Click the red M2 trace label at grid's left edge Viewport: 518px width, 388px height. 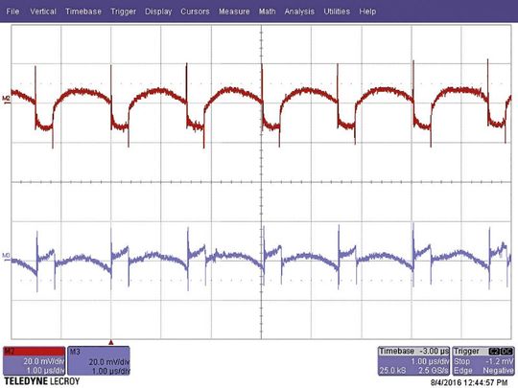pos(7,100)
